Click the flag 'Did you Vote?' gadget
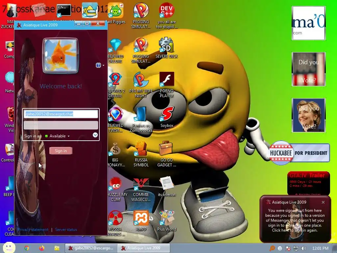The height and width of the screenshot is (253, 337). 309,69
